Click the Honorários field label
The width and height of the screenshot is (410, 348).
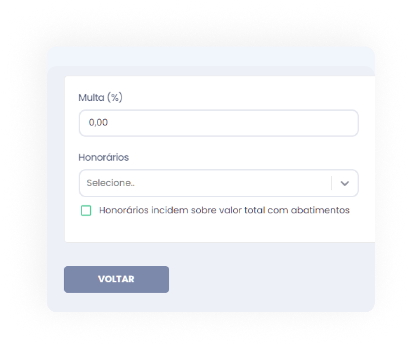(104, 158)
